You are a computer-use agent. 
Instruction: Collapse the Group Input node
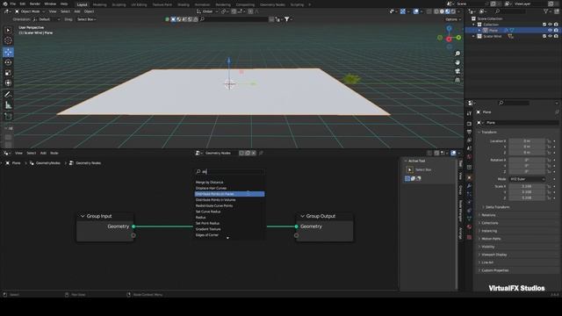pos(83,217)
